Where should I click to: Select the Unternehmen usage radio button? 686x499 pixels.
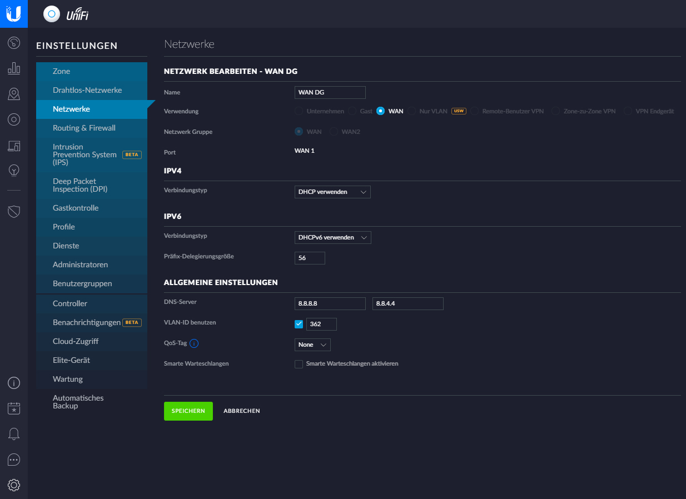299,111
